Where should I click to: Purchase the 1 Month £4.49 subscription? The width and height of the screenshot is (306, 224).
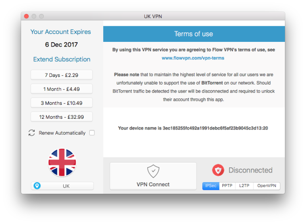61,89
